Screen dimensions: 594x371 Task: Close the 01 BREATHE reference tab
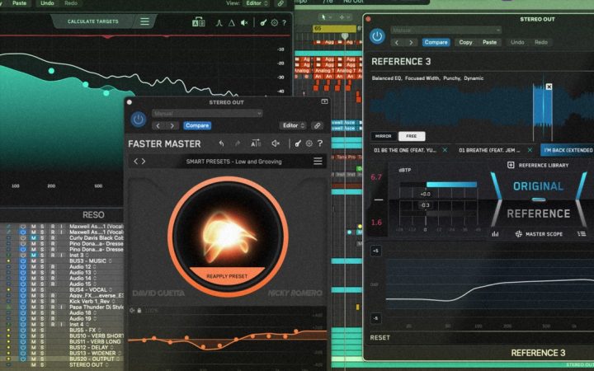click(530, 150)
